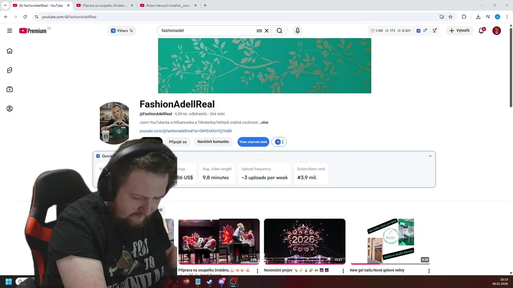
Task: Open the vidIQ list icon with blue dot
Action: [425, 31]
